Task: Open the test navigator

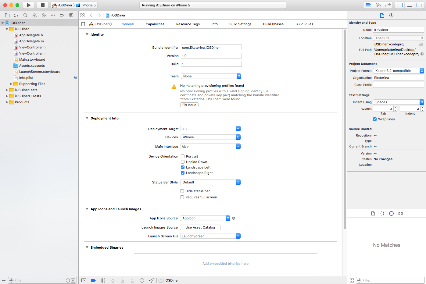Action: 44,15
